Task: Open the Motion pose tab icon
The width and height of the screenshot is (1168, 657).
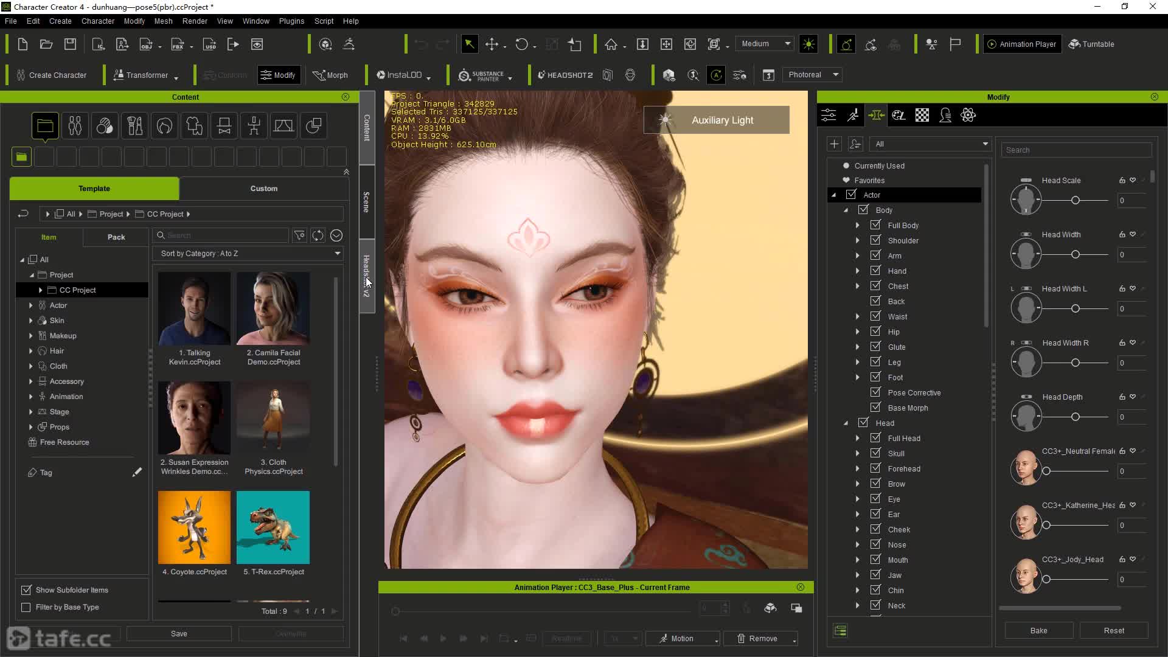Action: click(x=853, y=115)
